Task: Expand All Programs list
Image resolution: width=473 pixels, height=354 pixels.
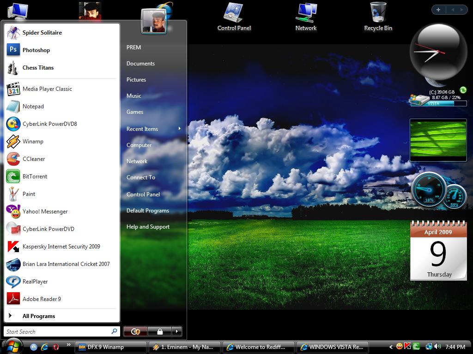Action: pos(62,316)
